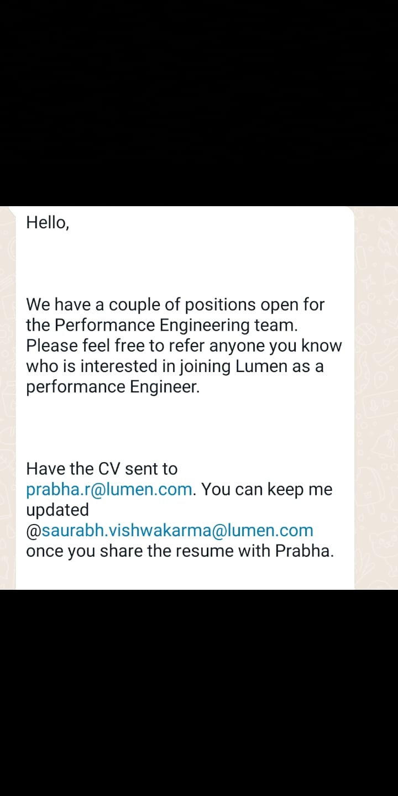
Task: Click the empty space above "Have the CV"
Action: pyautogui.click(x=185, y=428)
